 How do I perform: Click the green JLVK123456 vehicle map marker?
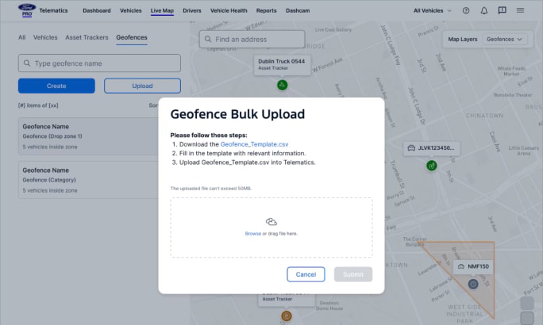pyautogui.click(x=431, y=166)
